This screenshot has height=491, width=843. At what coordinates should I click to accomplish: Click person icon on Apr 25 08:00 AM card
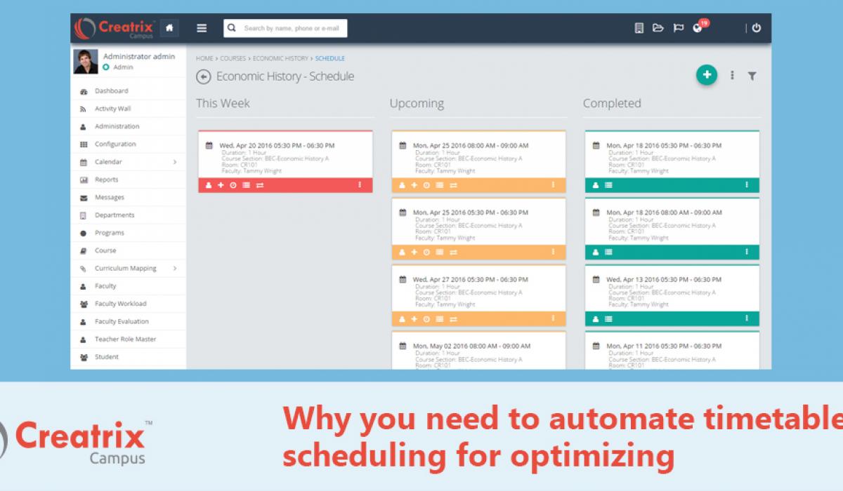[403, 185]
